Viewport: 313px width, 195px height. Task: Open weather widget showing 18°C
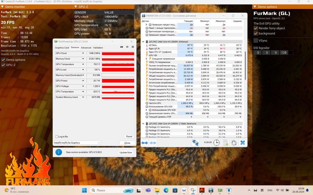click(16, 190)
